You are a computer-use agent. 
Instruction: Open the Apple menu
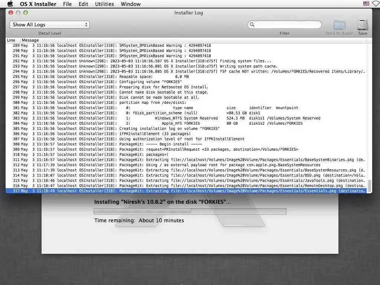[x=10, y=4]
